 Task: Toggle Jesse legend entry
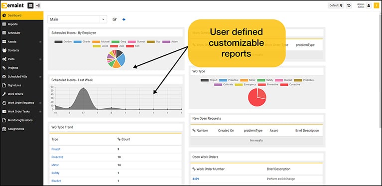(x=101, y=46)
